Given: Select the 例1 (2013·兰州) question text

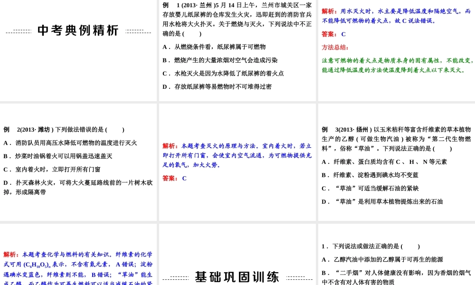Looking at the screenshot, I should click(237, 19).
